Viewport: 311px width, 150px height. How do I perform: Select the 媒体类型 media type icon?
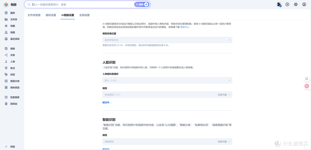point(6,87)
